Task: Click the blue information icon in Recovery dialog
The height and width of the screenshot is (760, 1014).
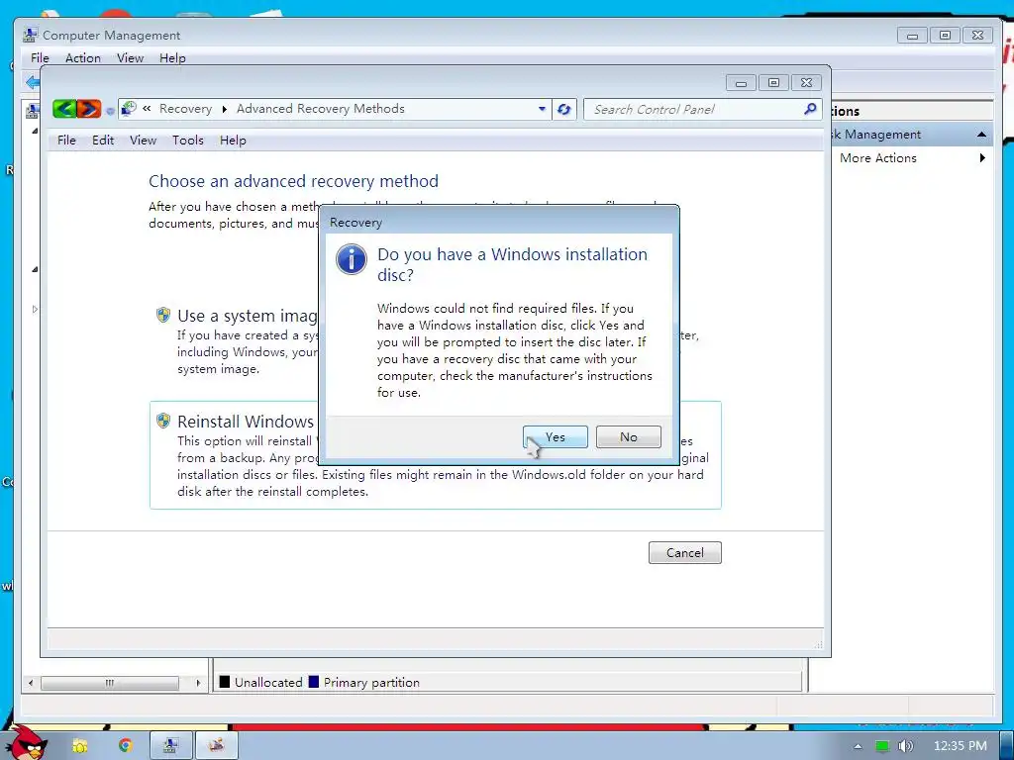Action: coord(352,259)
